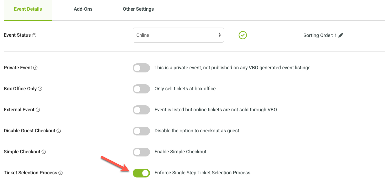Toggle the External Event switch

tap(141, 110)
